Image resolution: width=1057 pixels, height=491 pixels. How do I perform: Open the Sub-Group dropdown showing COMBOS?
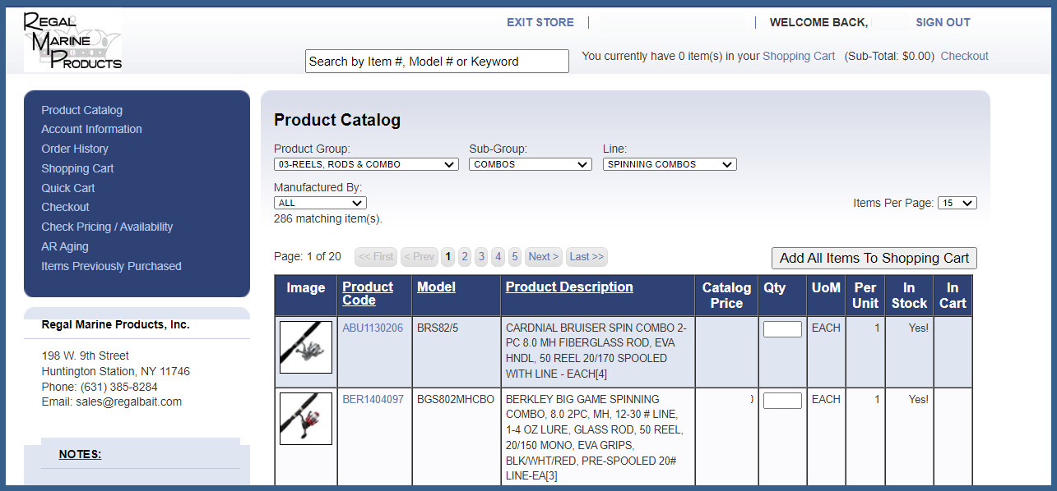[x=531, y=164]
